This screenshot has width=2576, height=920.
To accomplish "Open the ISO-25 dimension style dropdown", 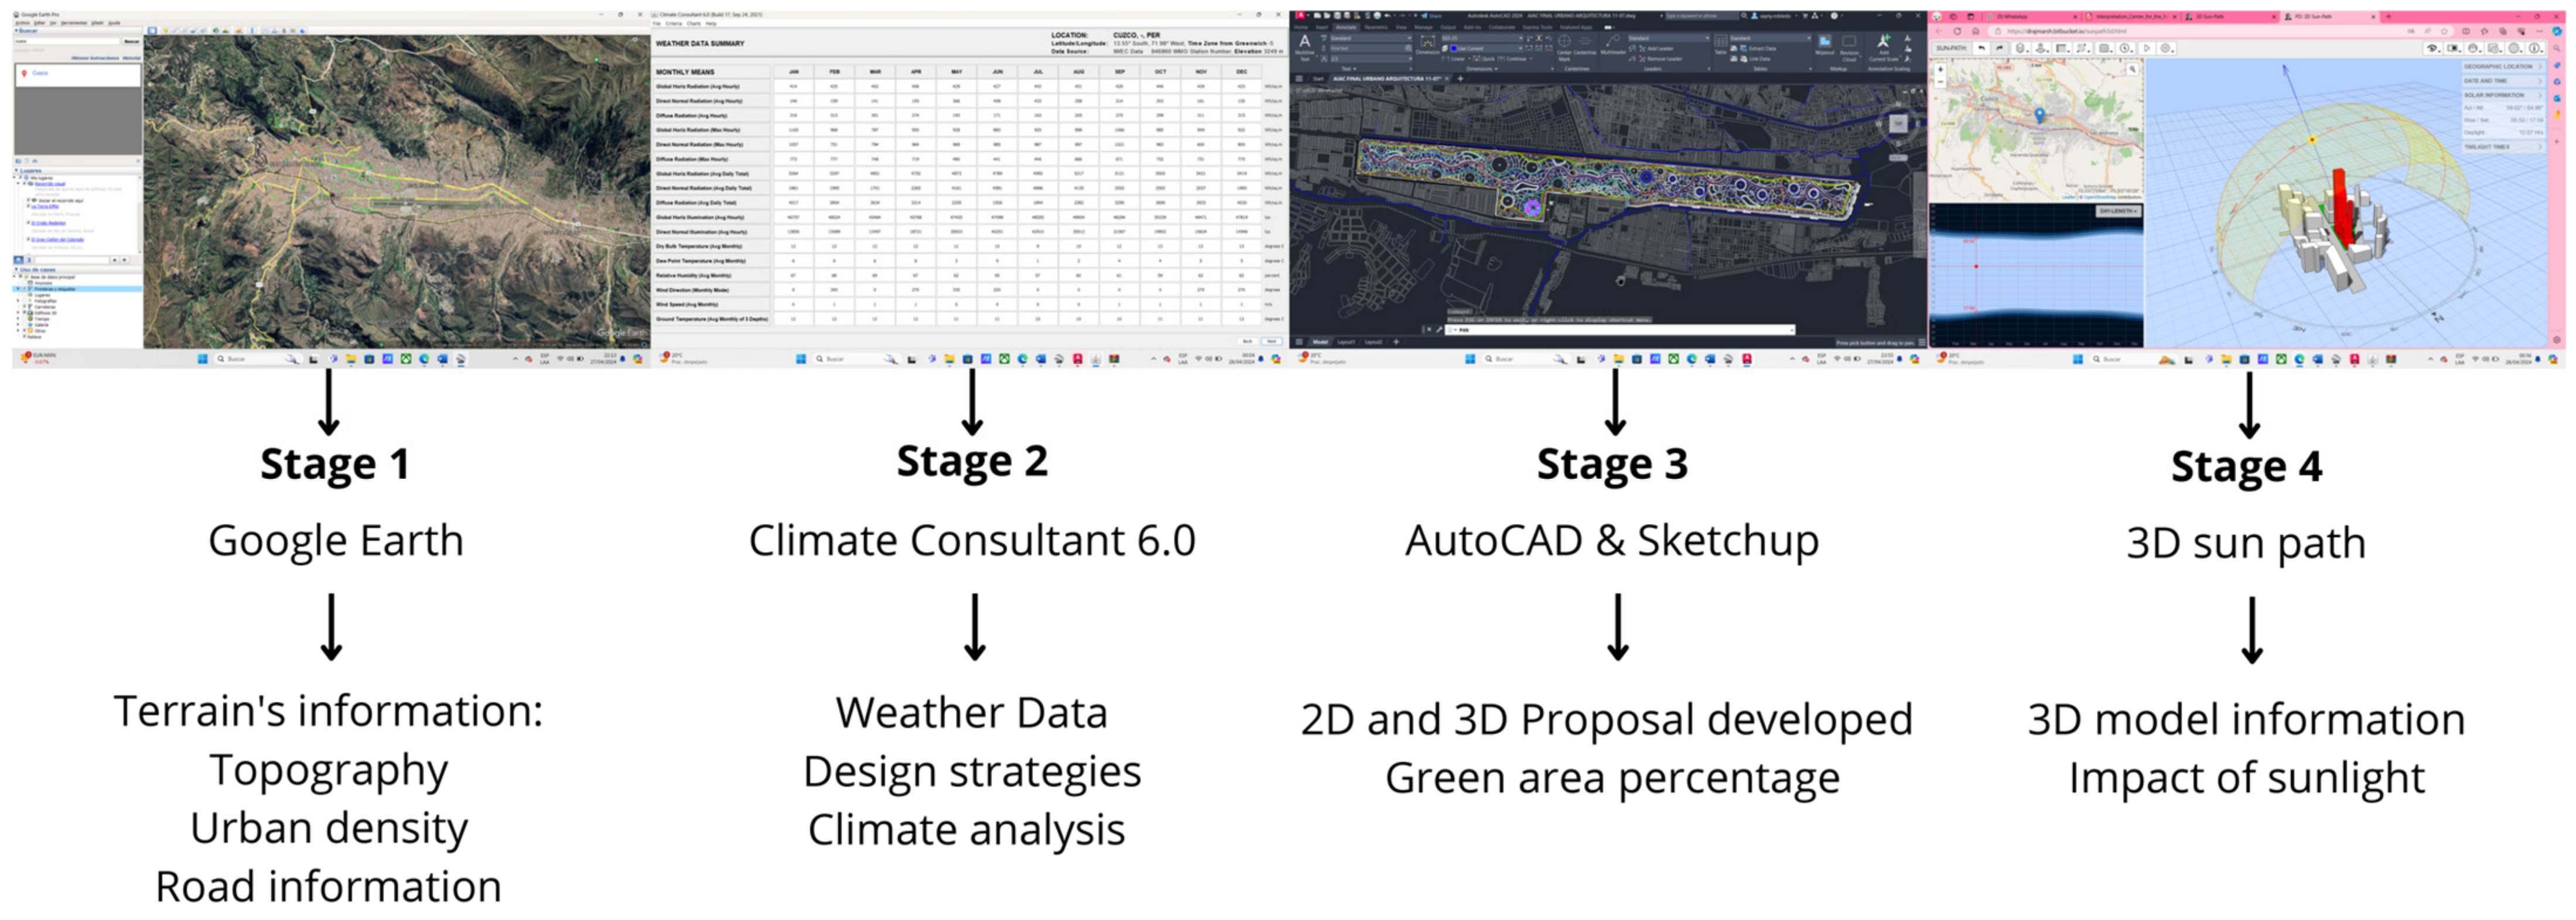I will pyautogui.click(x=1482, y=38).
